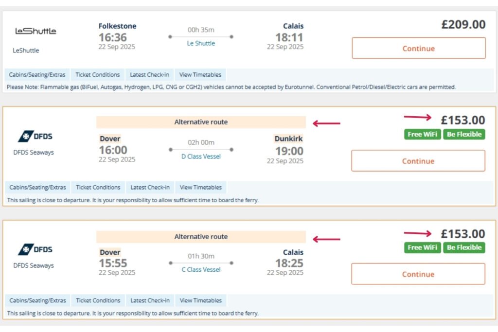
Task: Open Latest Check-in details for Dover–Calais ferry
Action: pos(149,300)
